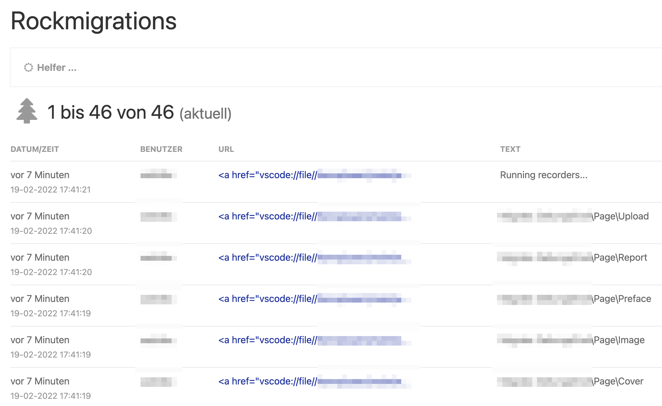Click the gear icon beside Helfer
This screenshot has height=406, width=662.
(x=28, y=68)
